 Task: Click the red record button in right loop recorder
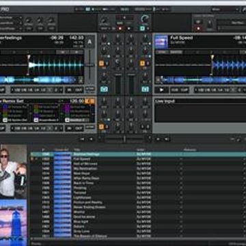point(198,29)
